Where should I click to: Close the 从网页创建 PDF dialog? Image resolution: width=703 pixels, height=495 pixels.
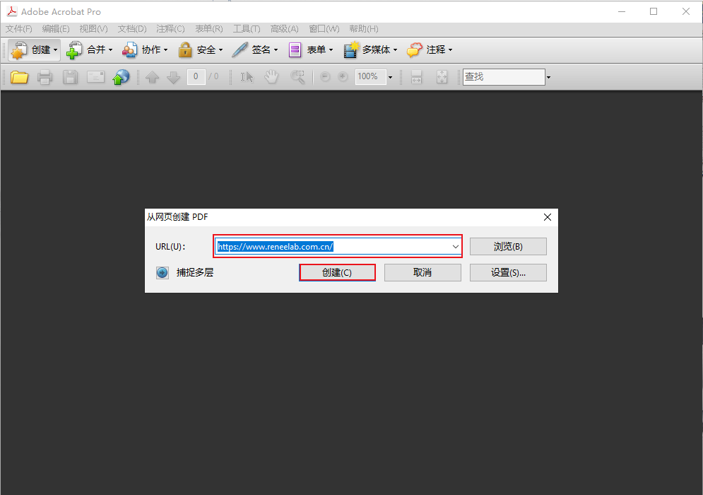(x=548, y=217)
